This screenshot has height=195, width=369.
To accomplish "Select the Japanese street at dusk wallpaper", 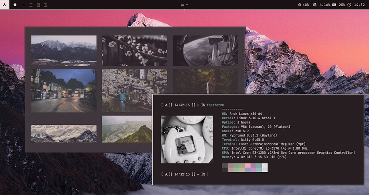I will (x=63, y=91).
